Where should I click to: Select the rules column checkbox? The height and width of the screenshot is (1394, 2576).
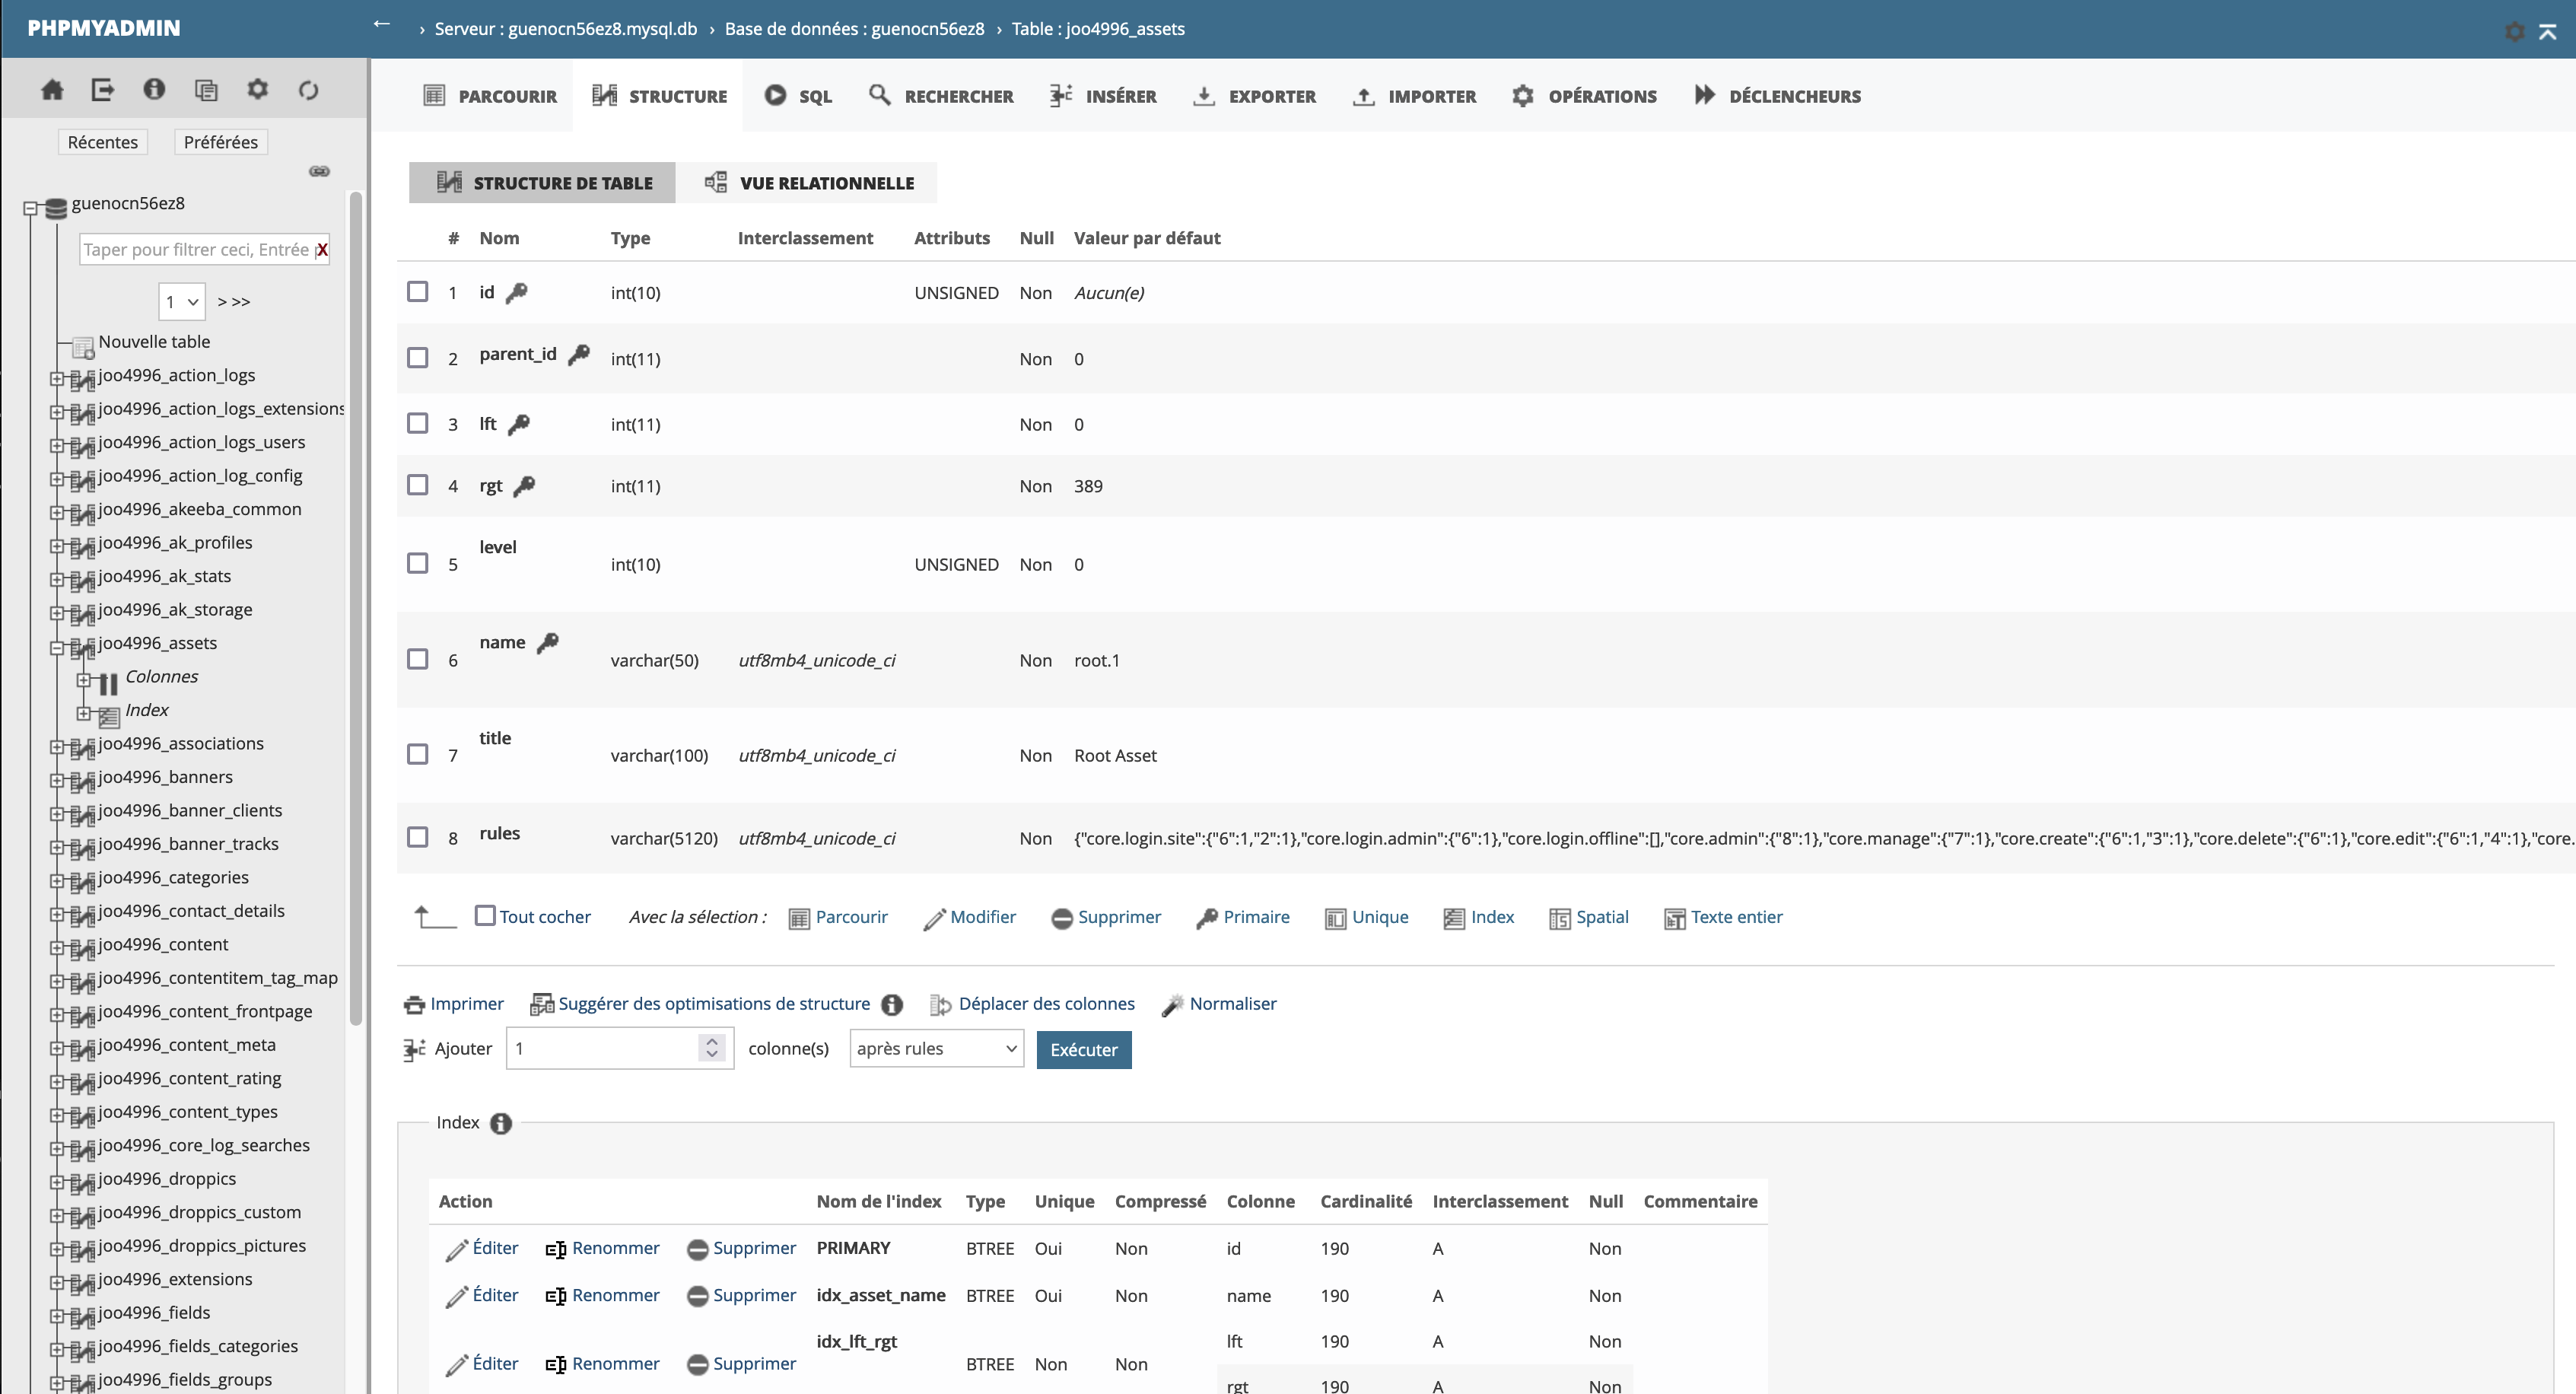click(418, 837)
